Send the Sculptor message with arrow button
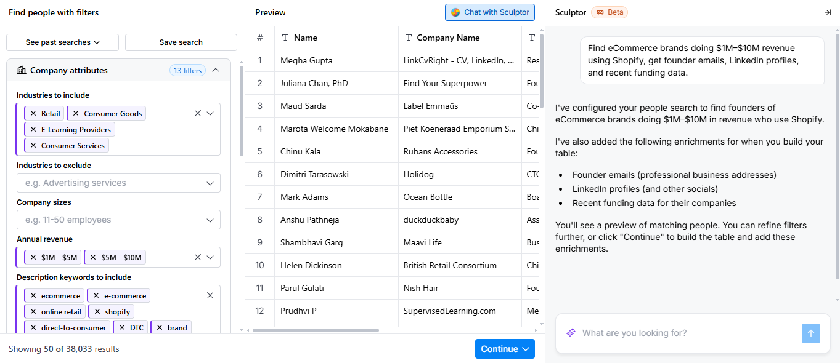The height and width of the screenshot is (363, 840). pyautogui.click(x=811, y=333)
